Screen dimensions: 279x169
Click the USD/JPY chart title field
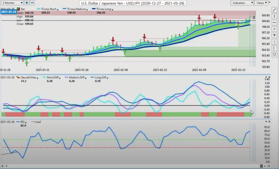click(133, 3)
